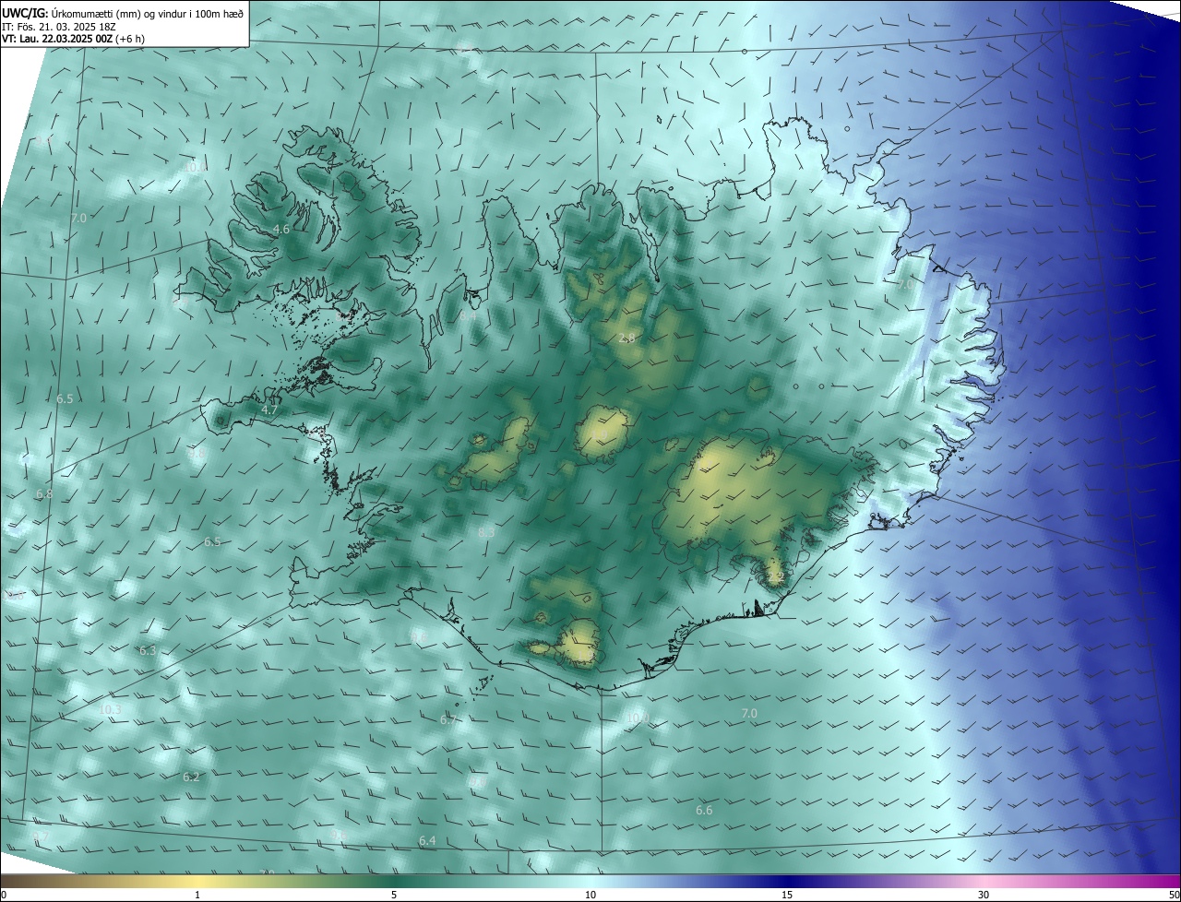This screenshot has height=902, width=1181.
Task: Click the 1 tick on color scale
Action: (197, 895)
